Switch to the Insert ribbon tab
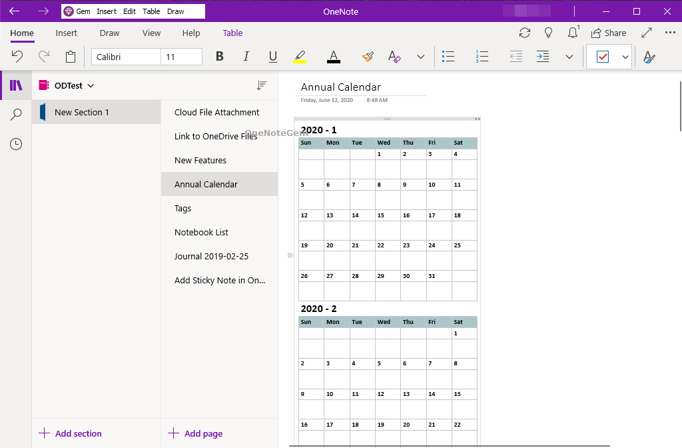The height and width of the screenshot is (448, 682). pos(67,33)
